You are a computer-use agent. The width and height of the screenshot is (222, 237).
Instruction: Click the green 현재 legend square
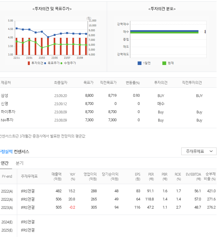click(164, 63)
